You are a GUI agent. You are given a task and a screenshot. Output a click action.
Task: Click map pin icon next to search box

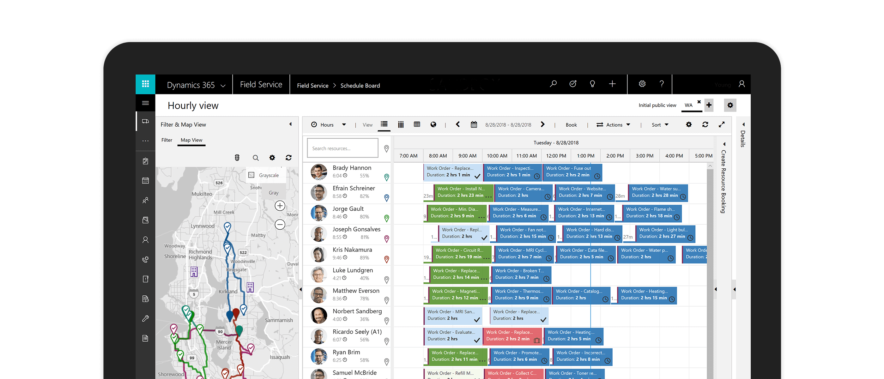click(x=386, y=148)
